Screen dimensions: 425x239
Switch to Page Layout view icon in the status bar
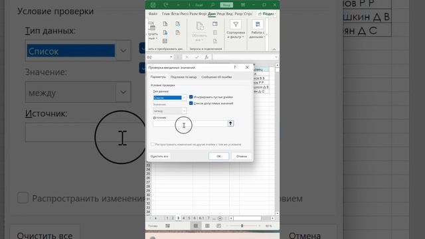[207, 226]
